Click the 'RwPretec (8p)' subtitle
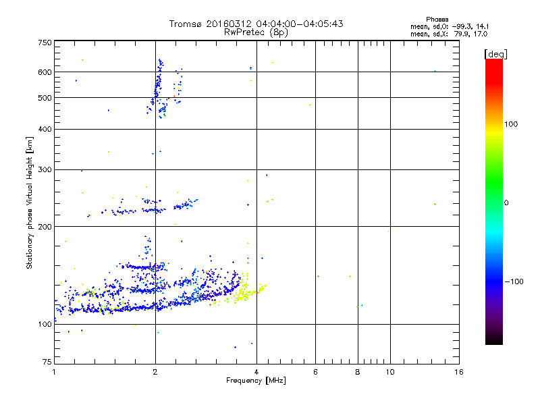The width and height of the screenshot is (540, 405). [256, 32]
